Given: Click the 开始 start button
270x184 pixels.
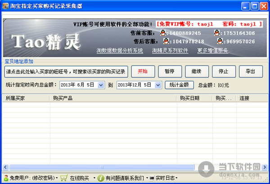Looking at the screenshot, I should (x=143, y=72).
